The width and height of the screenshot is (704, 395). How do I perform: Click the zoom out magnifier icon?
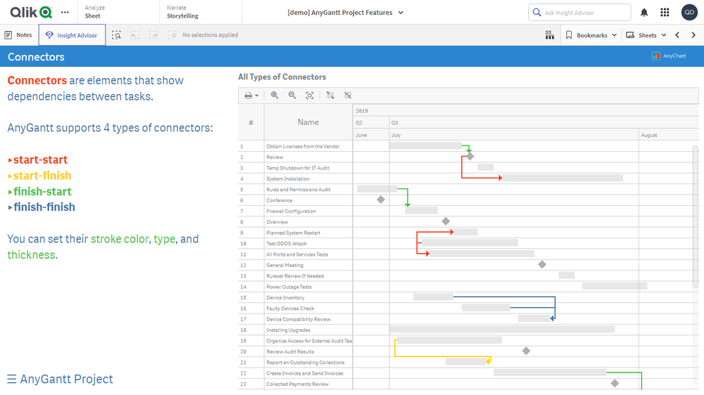point(292,96)
